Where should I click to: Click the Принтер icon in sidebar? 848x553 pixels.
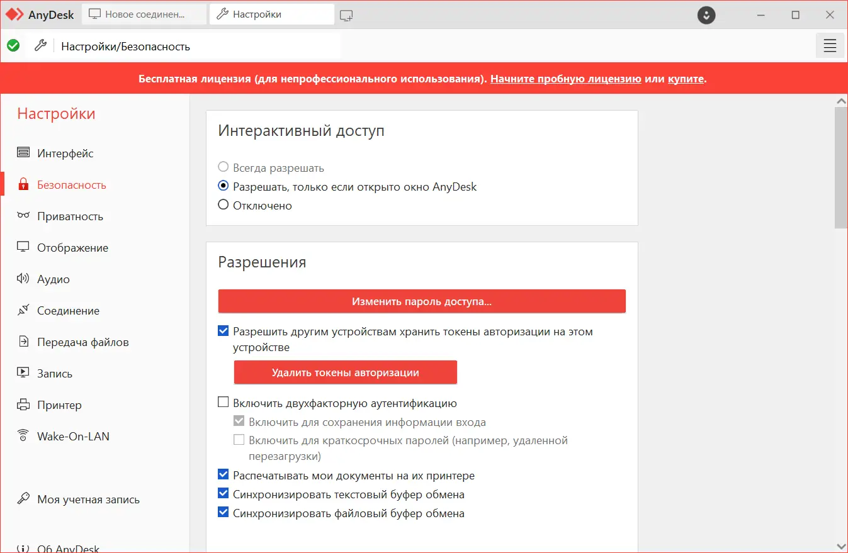tap(23, 405)
